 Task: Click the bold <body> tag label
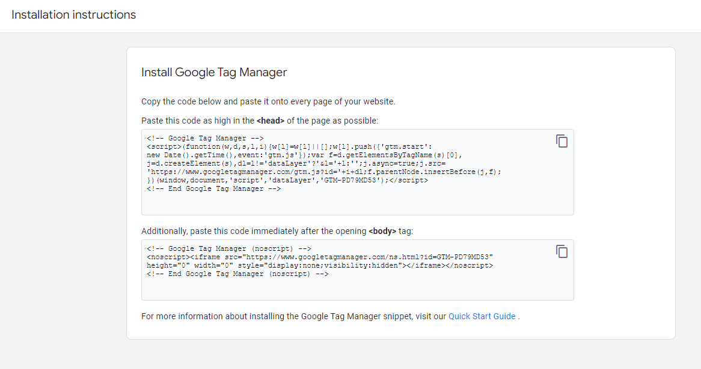pyautogui.click(x=382, y=231)
